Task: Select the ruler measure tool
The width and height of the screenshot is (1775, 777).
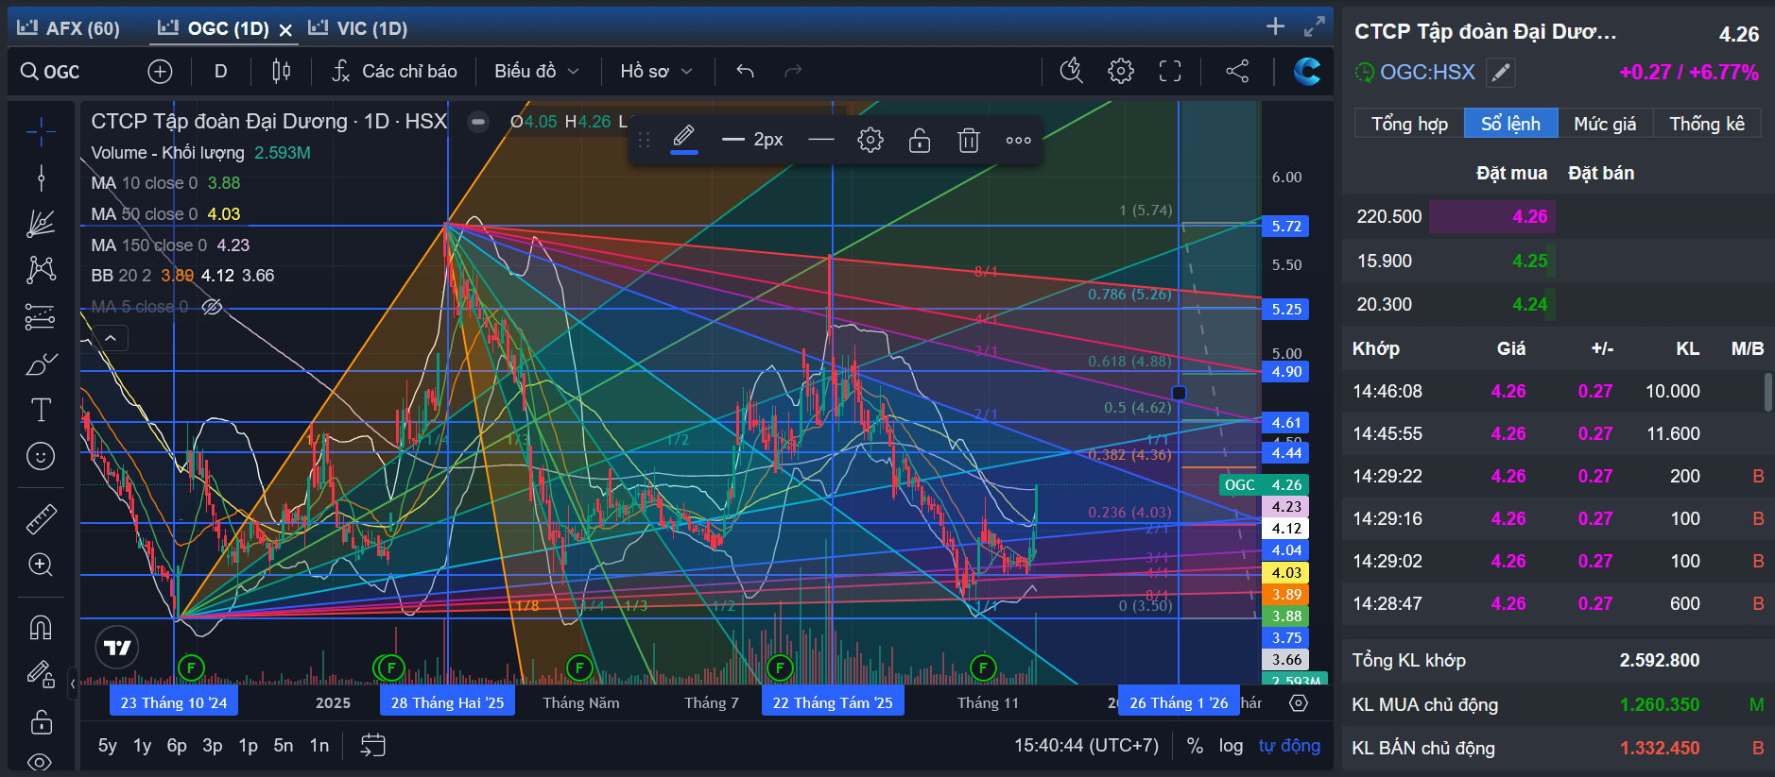Action: (41, 518)
